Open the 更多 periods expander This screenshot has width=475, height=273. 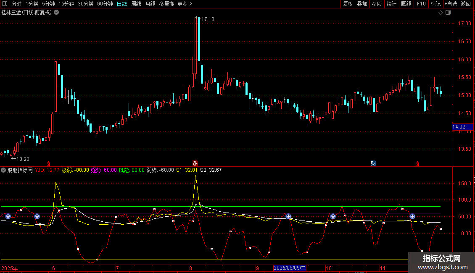[185, 4]
